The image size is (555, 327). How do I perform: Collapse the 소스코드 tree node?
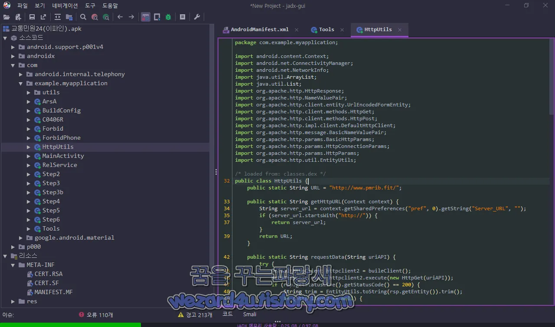point(5,38)
